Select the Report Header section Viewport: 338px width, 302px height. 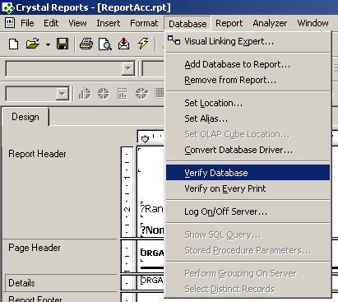pyautogui.click(x=37, y=154)
